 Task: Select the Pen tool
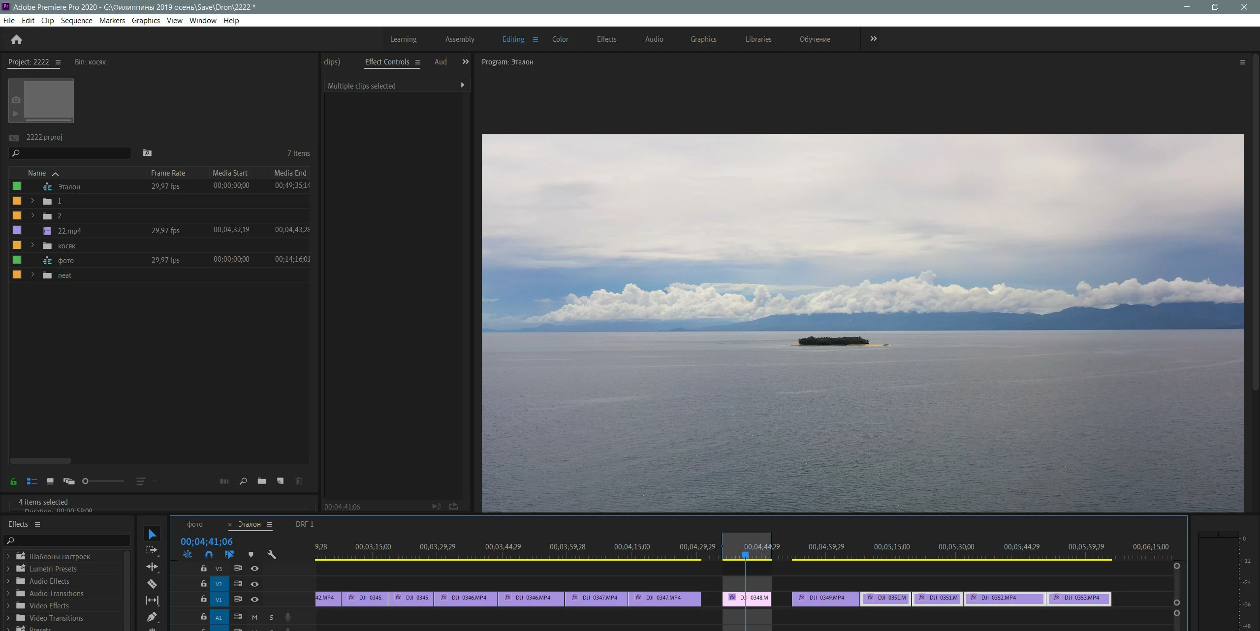152,616
